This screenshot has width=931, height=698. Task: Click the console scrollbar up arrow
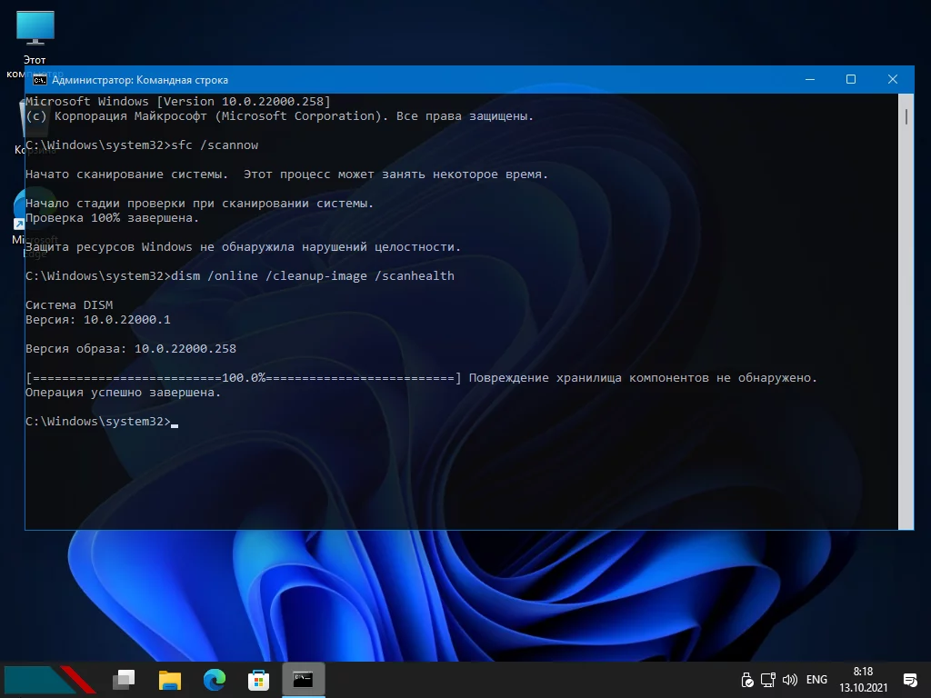(906, 99)
